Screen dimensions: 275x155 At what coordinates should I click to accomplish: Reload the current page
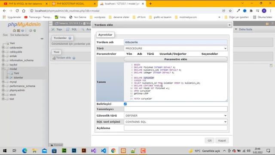[17, 11]
